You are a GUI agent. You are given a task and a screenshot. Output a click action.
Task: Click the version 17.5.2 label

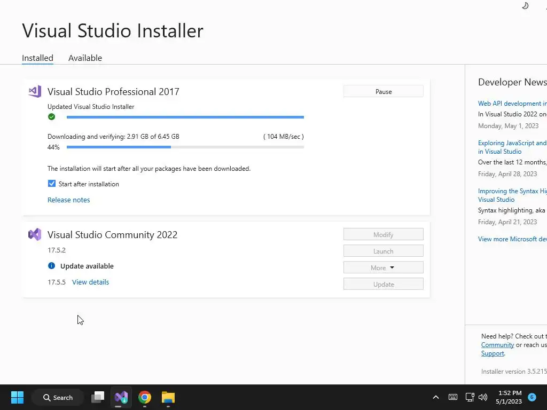click(57, 250)
